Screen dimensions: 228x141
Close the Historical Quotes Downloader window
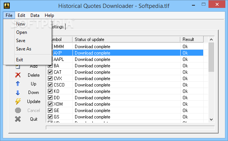(x=217, y=5)
